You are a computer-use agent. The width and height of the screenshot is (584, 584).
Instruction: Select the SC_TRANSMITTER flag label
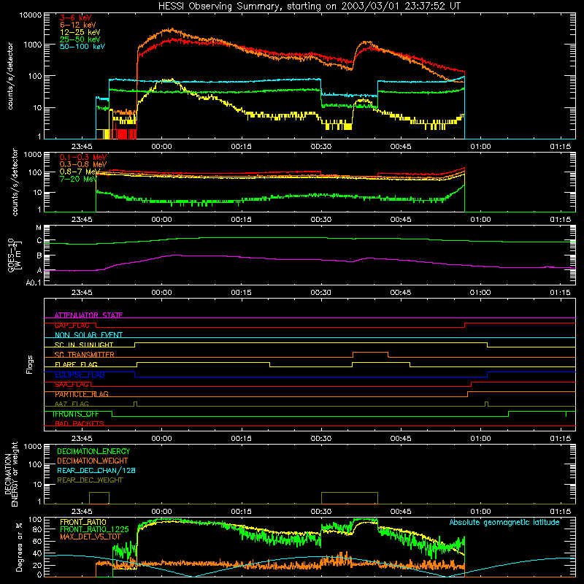tap(84, 355)
